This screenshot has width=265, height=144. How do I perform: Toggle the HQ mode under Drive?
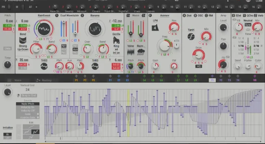[x=199, y=66]
